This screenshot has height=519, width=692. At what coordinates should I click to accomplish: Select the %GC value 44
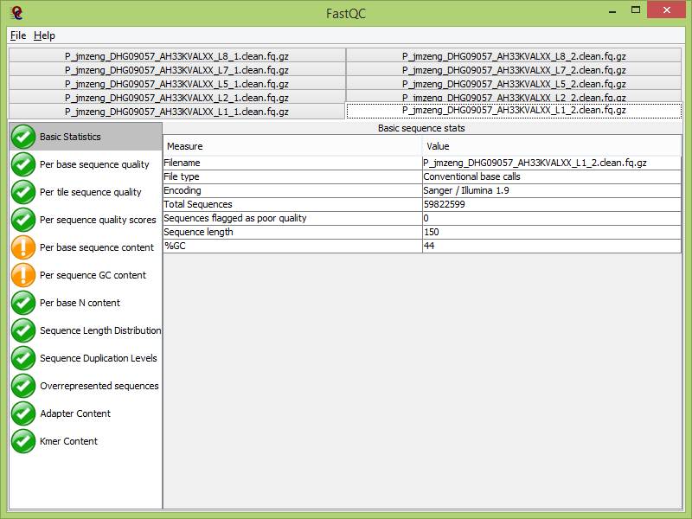tap(552, 246)
